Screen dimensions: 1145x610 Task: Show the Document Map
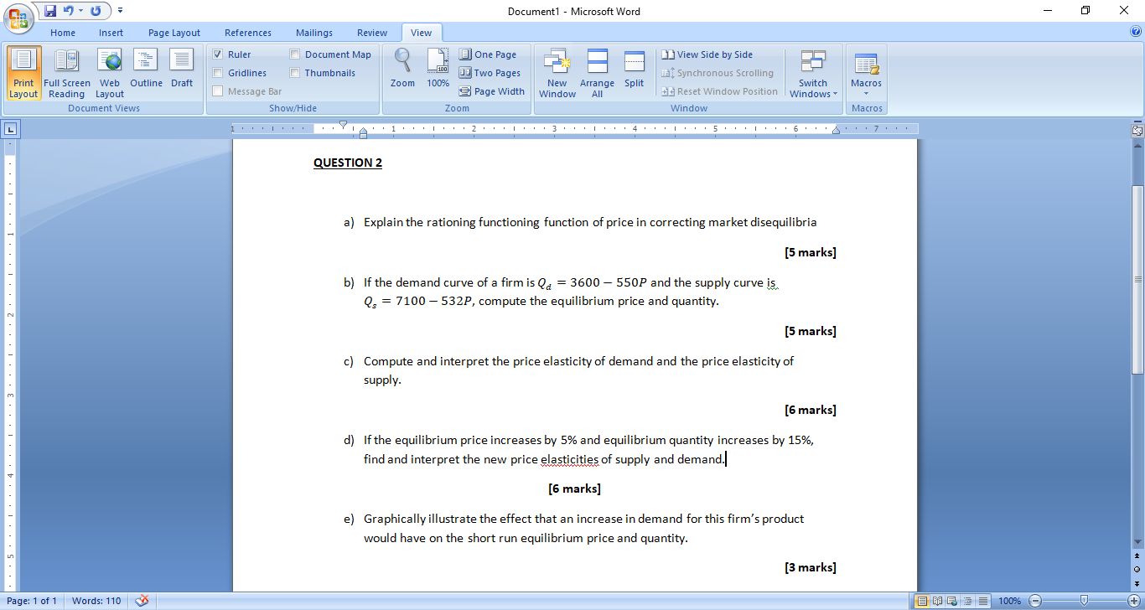click(x=294, y=54)
